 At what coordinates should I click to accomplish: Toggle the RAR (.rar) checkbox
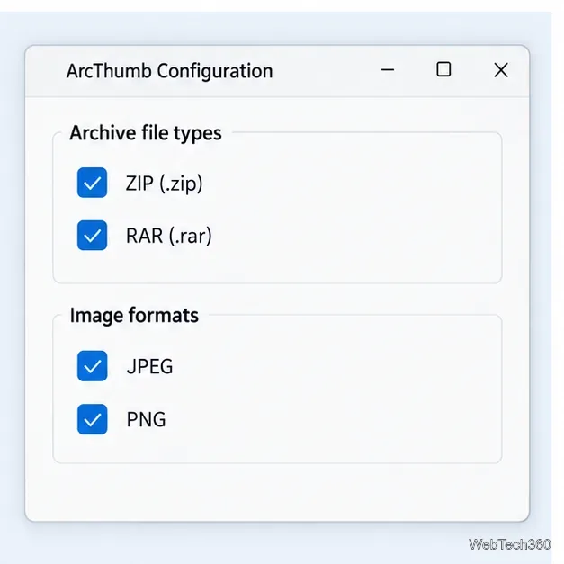(92, 236)
